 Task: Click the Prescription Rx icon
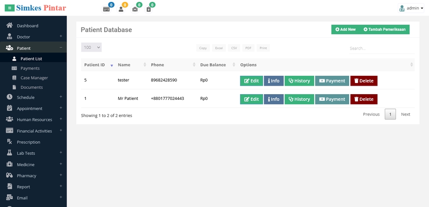coord(9,142)
